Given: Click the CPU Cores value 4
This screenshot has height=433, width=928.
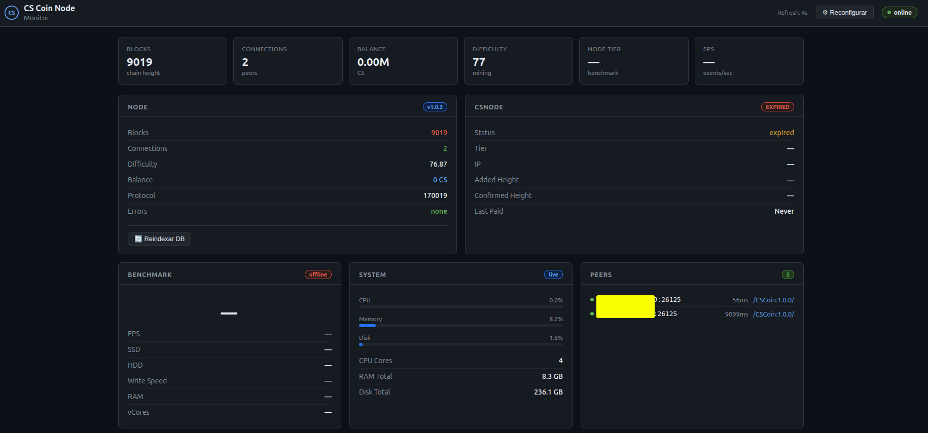Looking at the screenshot, I should tap(561, 361).
